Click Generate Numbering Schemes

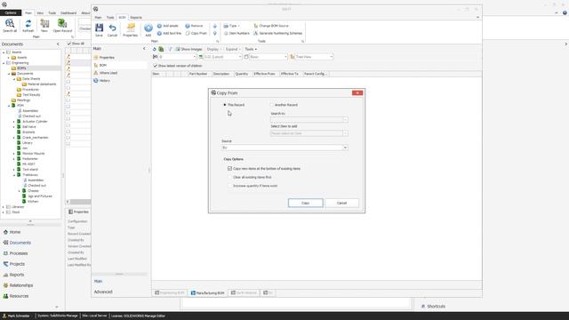(x=277, y=33)
